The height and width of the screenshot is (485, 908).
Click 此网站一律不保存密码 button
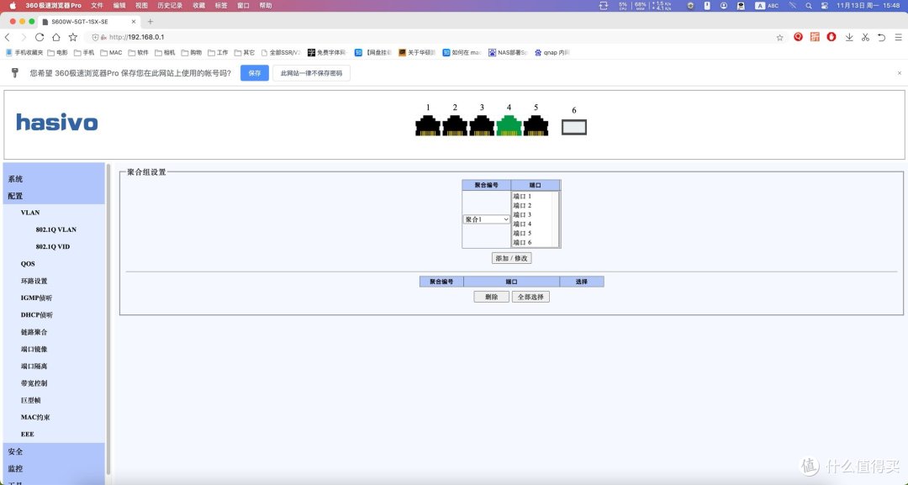coord(312,73)
